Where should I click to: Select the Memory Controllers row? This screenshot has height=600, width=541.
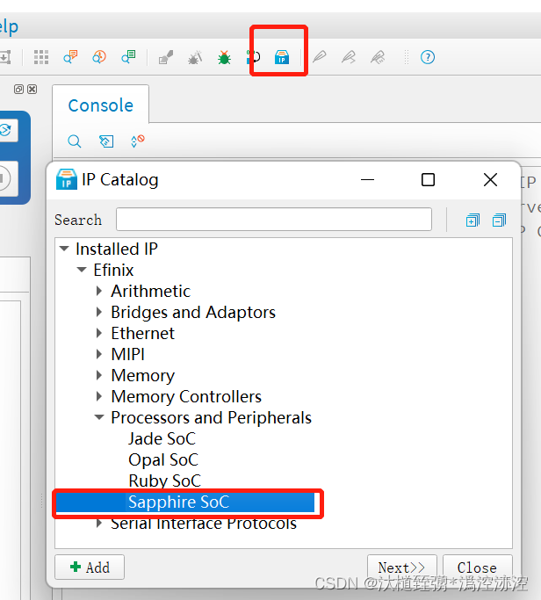(x=186, y=396)
